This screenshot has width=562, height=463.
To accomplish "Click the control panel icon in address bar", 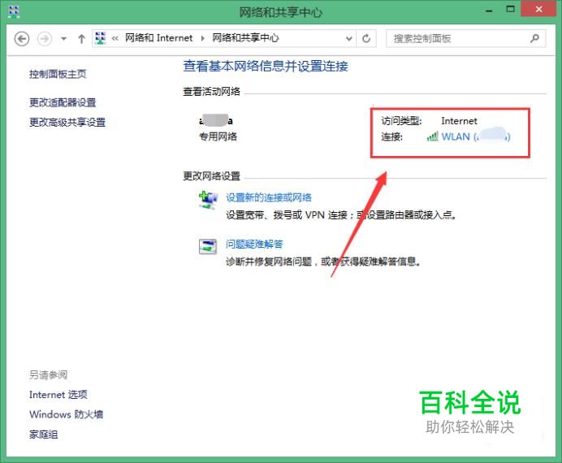I will [x=101, y=38].
